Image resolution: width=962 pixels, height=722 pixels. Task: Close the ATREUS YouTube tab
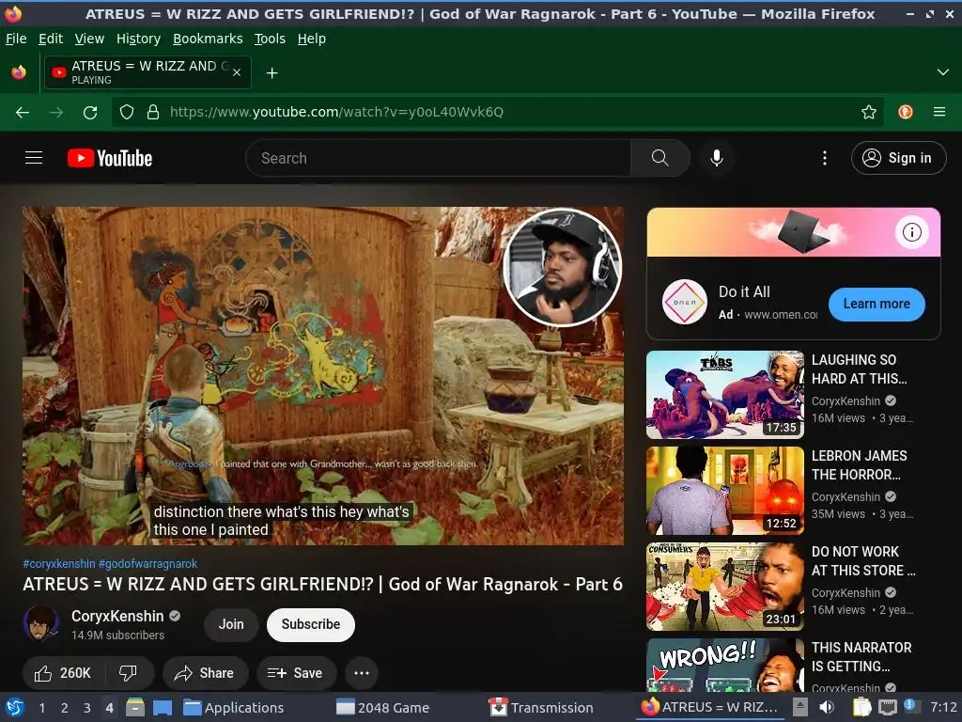tap(237, 72)
